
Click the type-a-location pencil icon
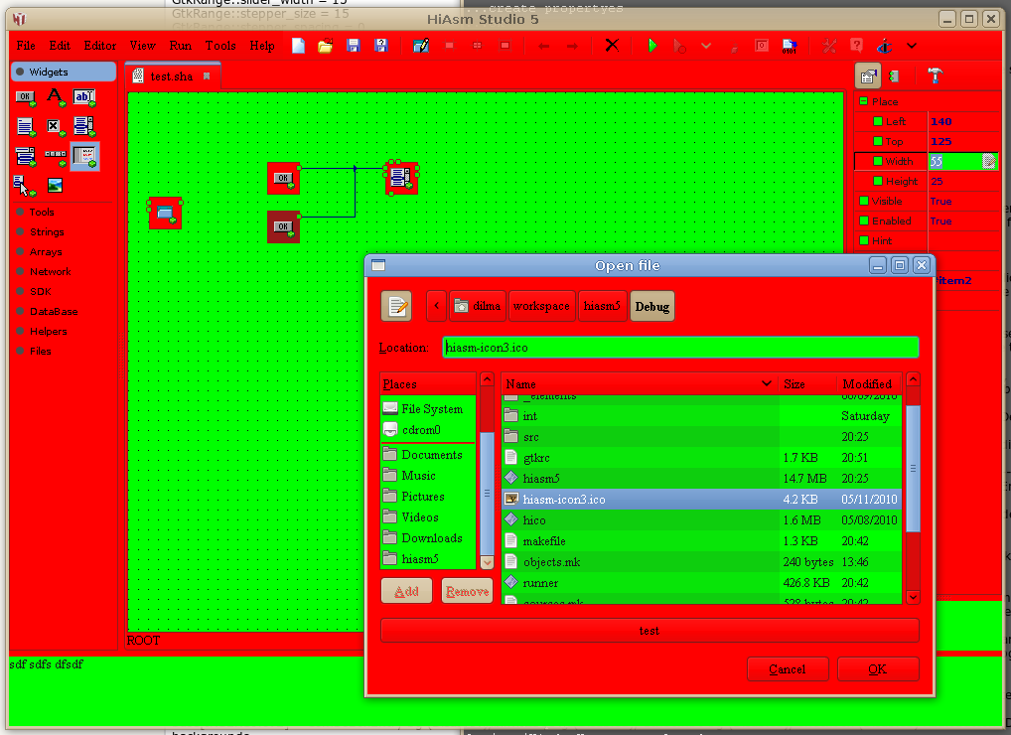click(x=396, y=306)
